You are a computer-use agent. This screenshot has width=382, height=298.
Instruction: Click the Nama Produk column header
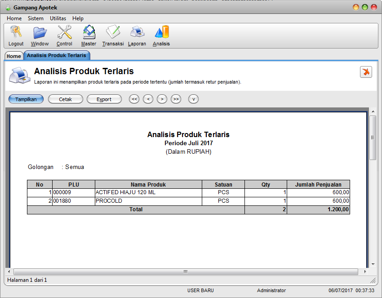148,184
